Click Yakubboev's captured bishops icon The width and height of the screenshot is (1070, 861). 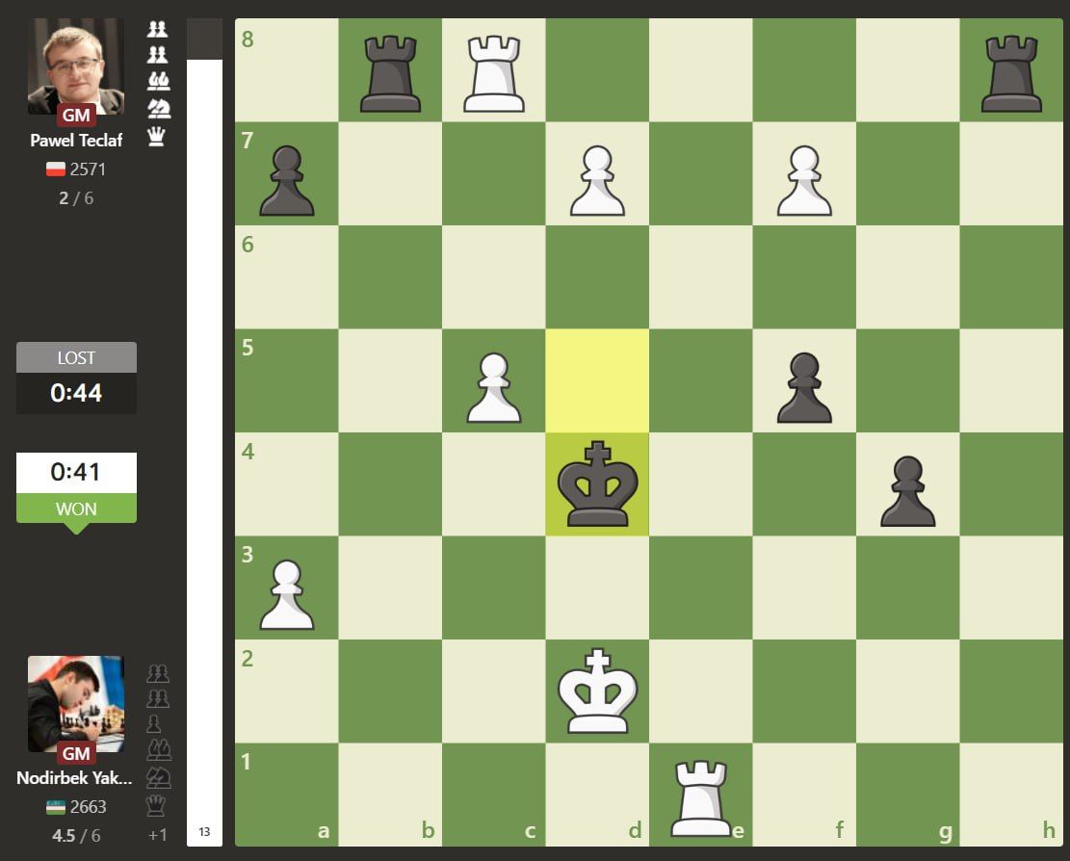[159, 750]
